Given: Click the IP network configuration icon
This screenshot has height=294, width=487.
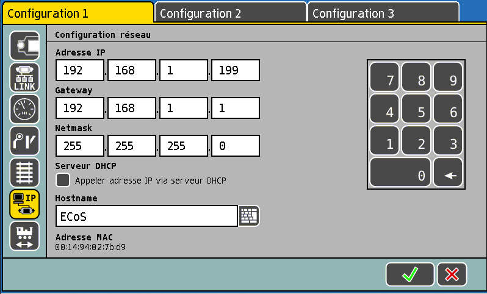Looking at the screenshot, I should coord(24,204).
